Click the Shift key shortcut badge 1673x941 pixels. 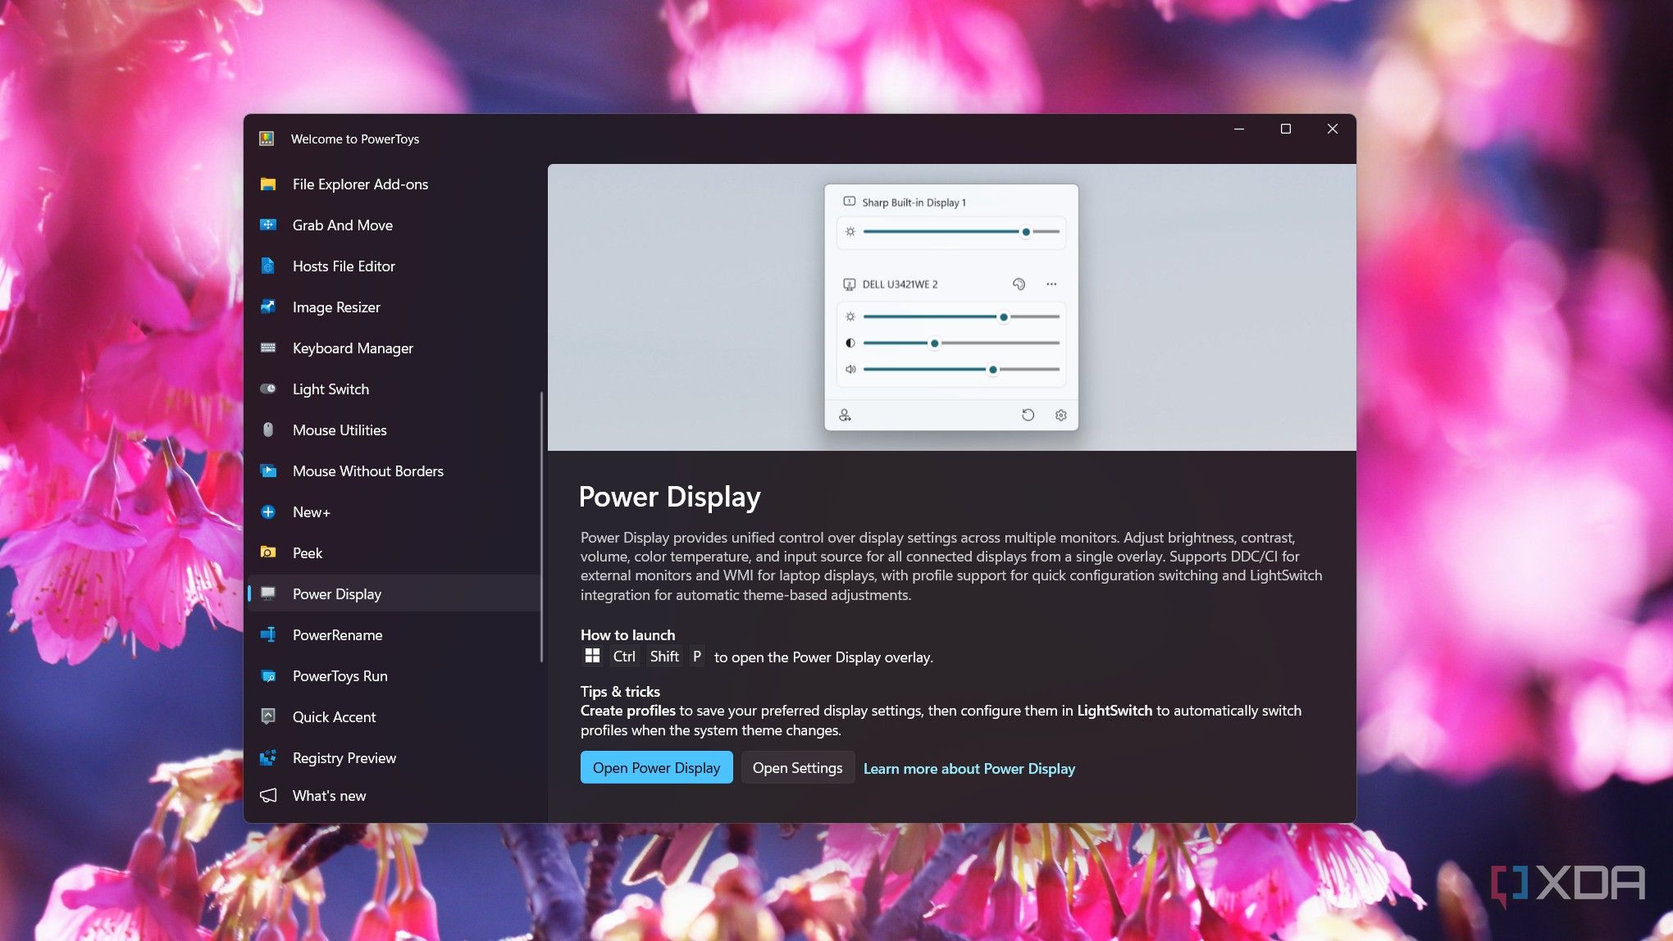coord(664,657)
